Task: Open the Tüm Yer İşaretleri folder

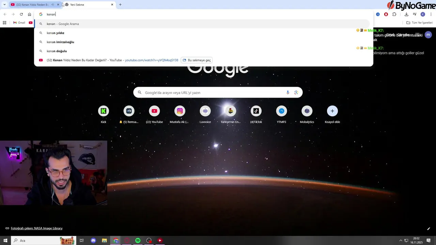Action: 419,23
